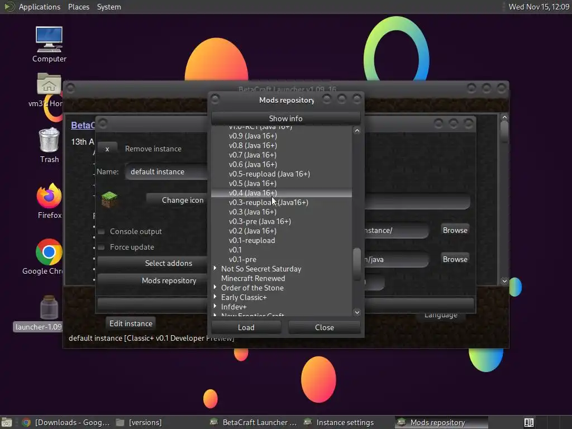The height and width of the screenshot is (429, 572).
Task: Switch to Mods repository taskbar entry
Action: (x=441, y=422)
